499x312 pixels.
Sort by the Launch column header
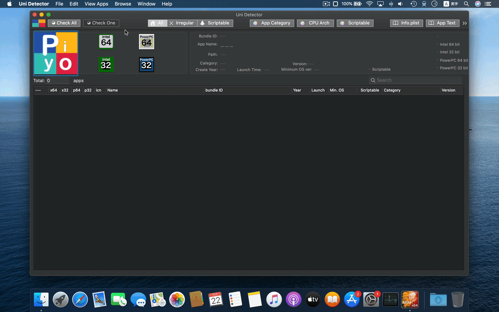click(318, 90)
